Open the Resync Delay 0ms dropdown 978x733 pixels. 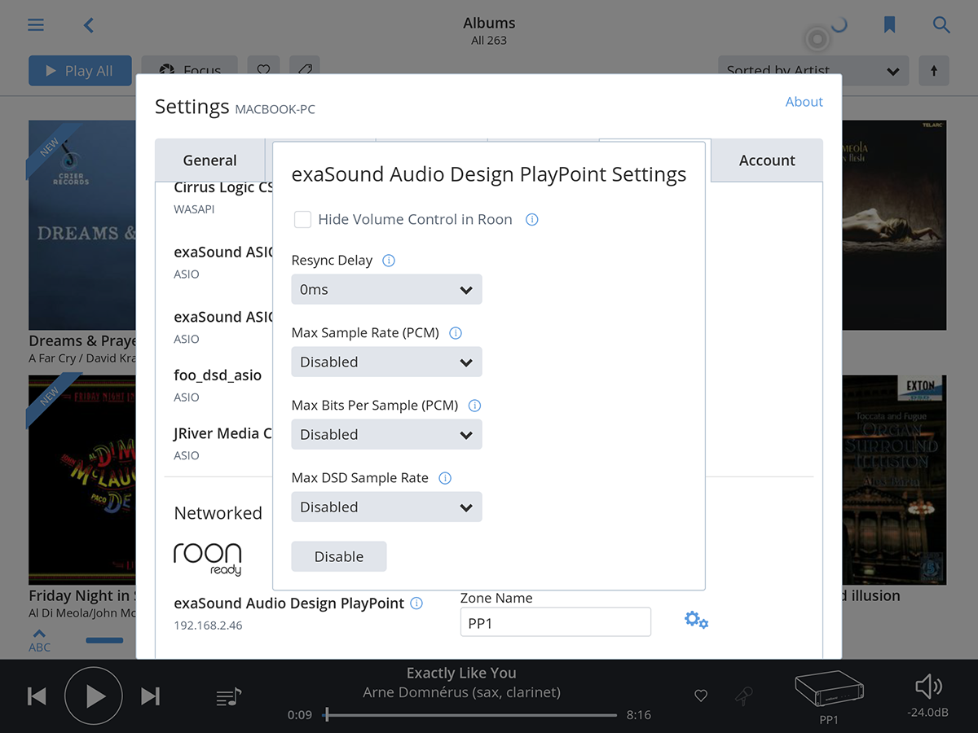(x=386, y=289)
